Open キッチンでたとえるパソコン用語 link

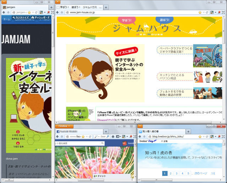pyautogui.click(x=175, y=77)
